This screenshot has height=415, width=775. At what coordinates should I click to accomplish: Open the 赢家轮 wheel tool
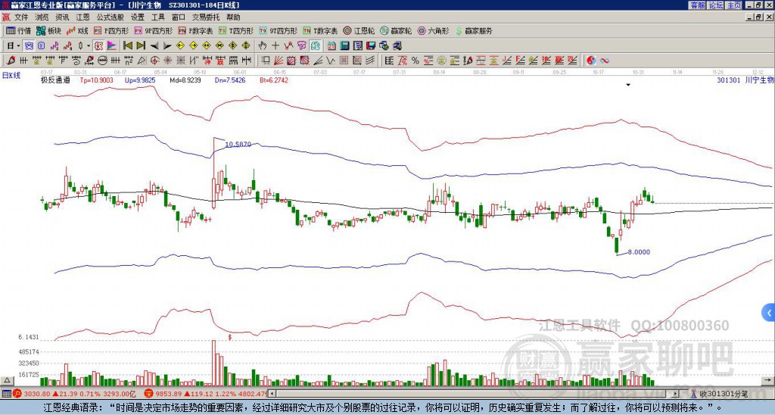396,30
